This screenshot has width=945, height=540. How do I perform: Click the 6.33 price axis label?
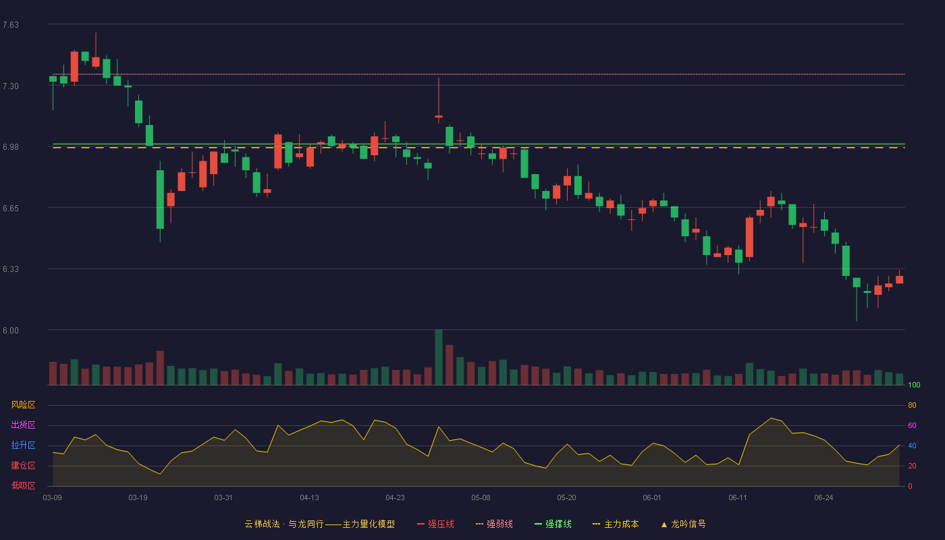coord(11,269)
